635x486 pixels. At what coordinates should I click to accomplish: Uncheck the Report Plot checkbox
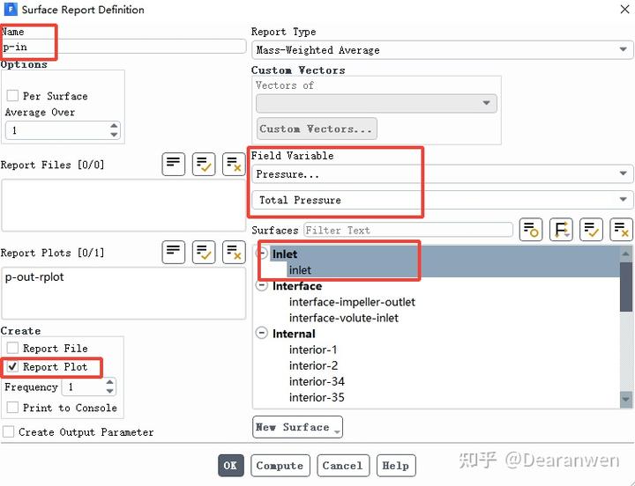tap(12, 366)
